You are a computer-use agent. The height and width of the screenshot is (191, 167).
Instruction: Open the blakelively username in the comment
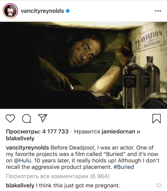point(20,186)
